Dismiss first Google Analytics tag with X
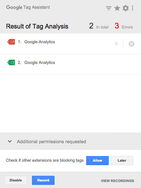Screen dimensions: 141x188 click(x=132, y=44)
